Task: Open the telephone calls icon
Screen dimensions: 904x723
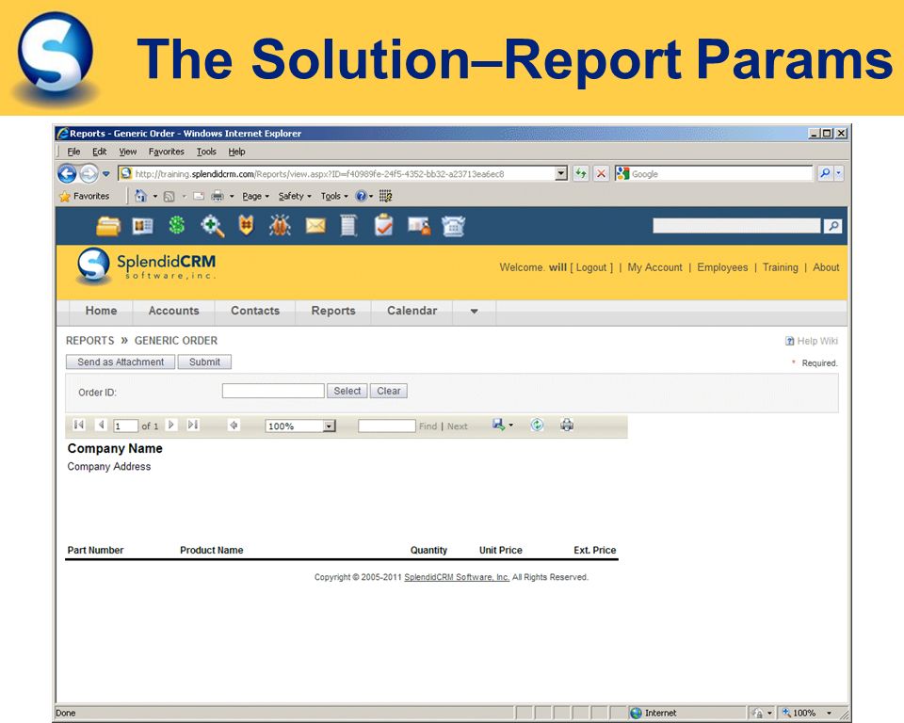Action: point(454,226)
